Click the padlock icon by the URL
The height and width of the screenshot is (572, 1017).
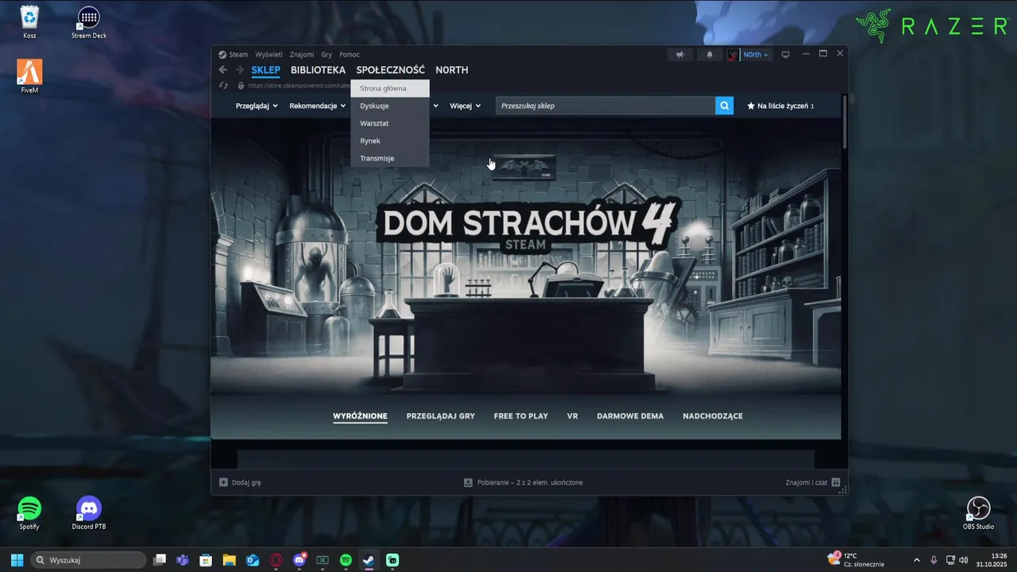click(x=241, y=86)
